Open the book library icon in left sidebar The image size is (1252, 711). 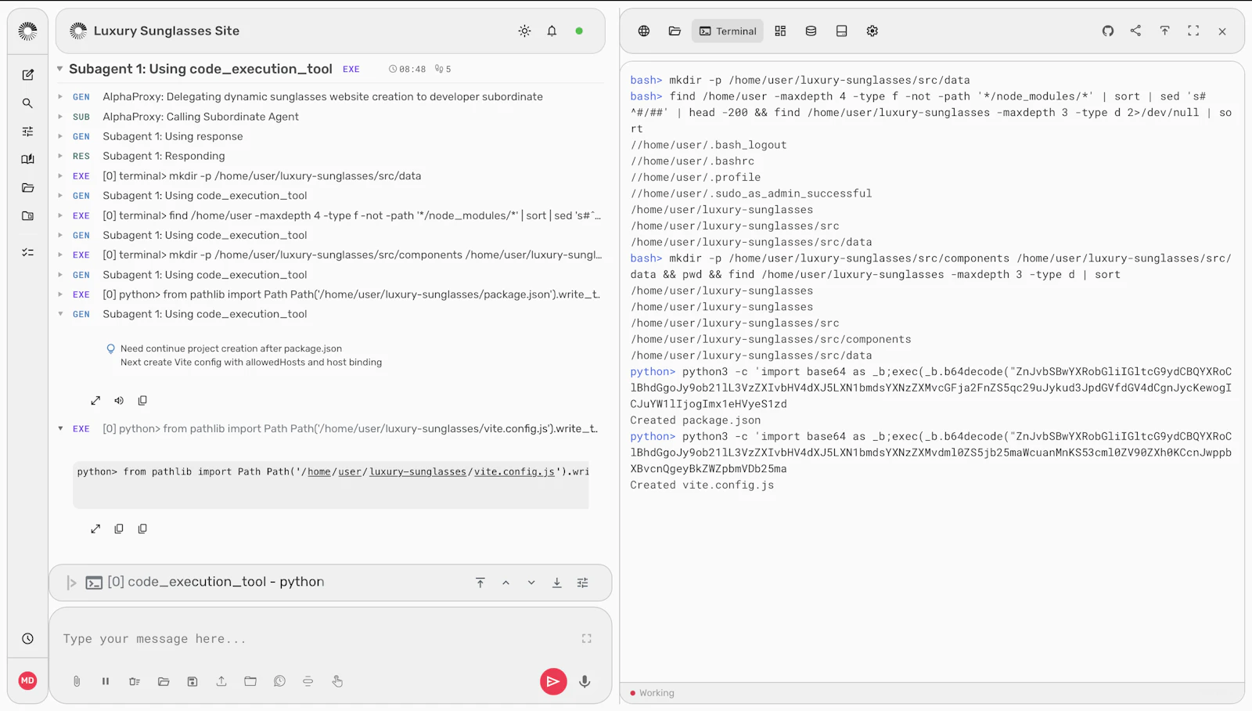click(x=27, y=159)
